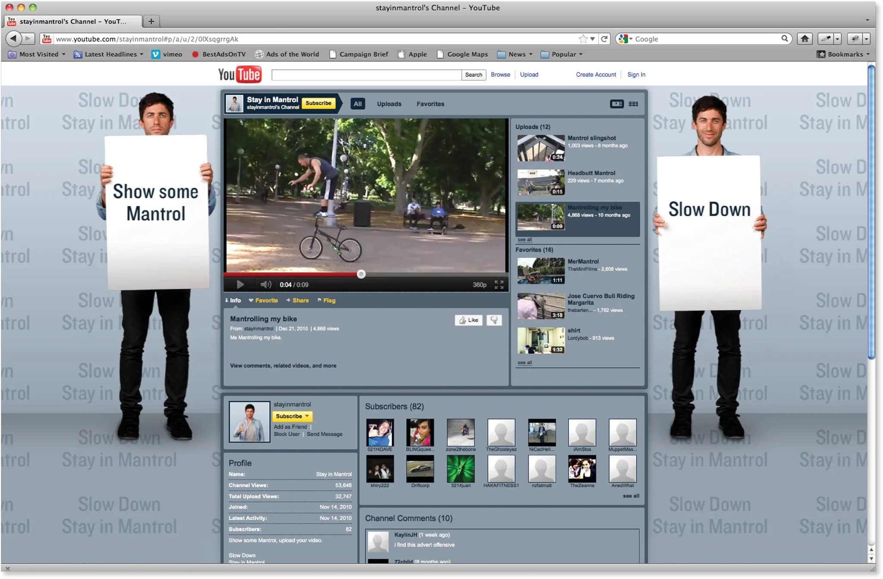Viewport: 883px width, 579px height.
Task: Click Send Message link
Action: tap(324, 434)
